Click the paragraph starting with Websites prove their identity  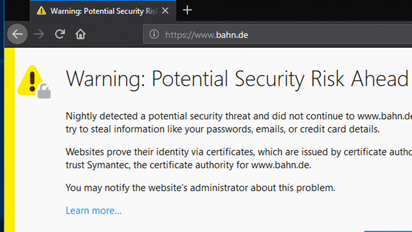[x=239, y=158]
